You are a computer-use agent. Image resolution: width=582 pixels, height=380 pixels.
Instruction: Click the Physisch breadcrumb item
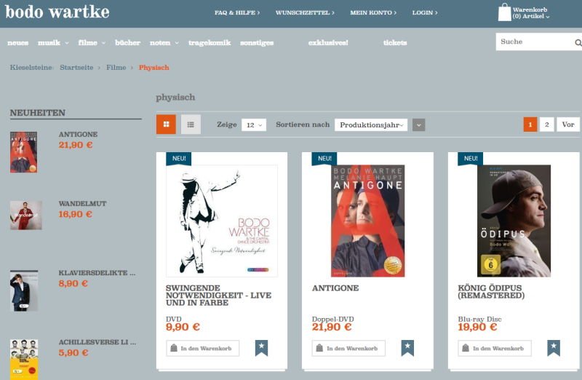(x=154, y=68)
